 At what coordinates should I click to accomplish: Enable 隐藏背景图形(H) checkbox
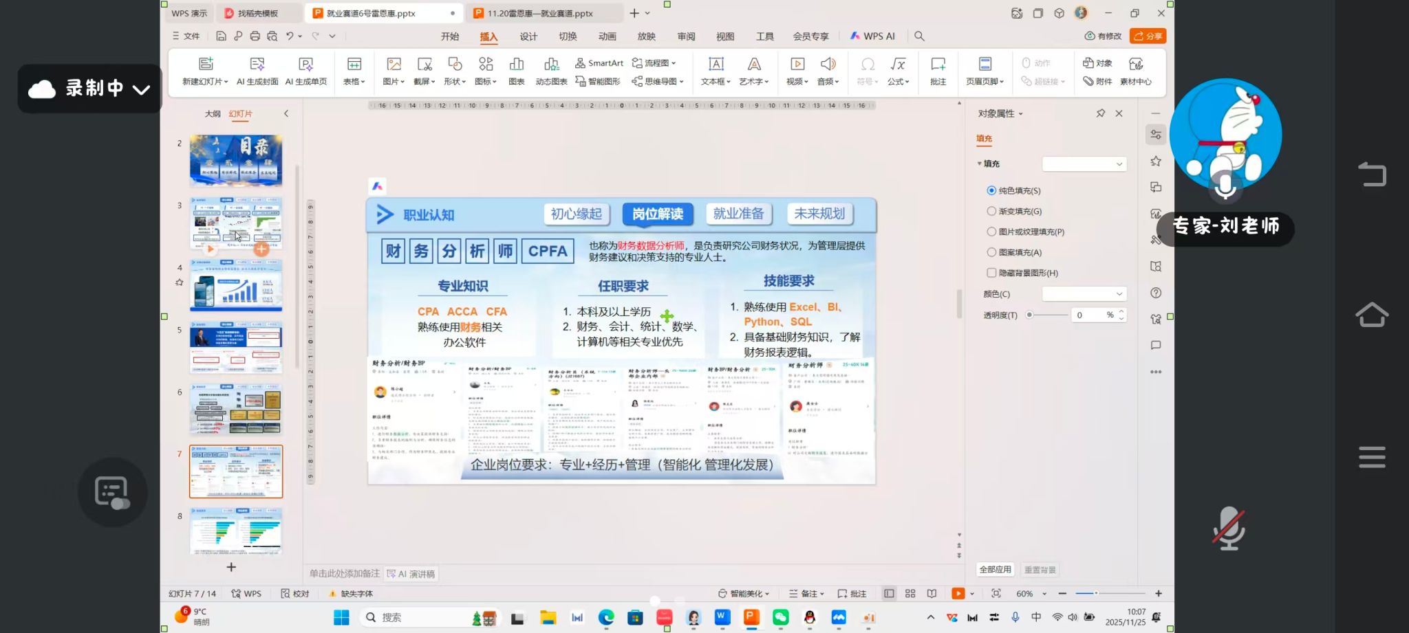tap(991, 273)
